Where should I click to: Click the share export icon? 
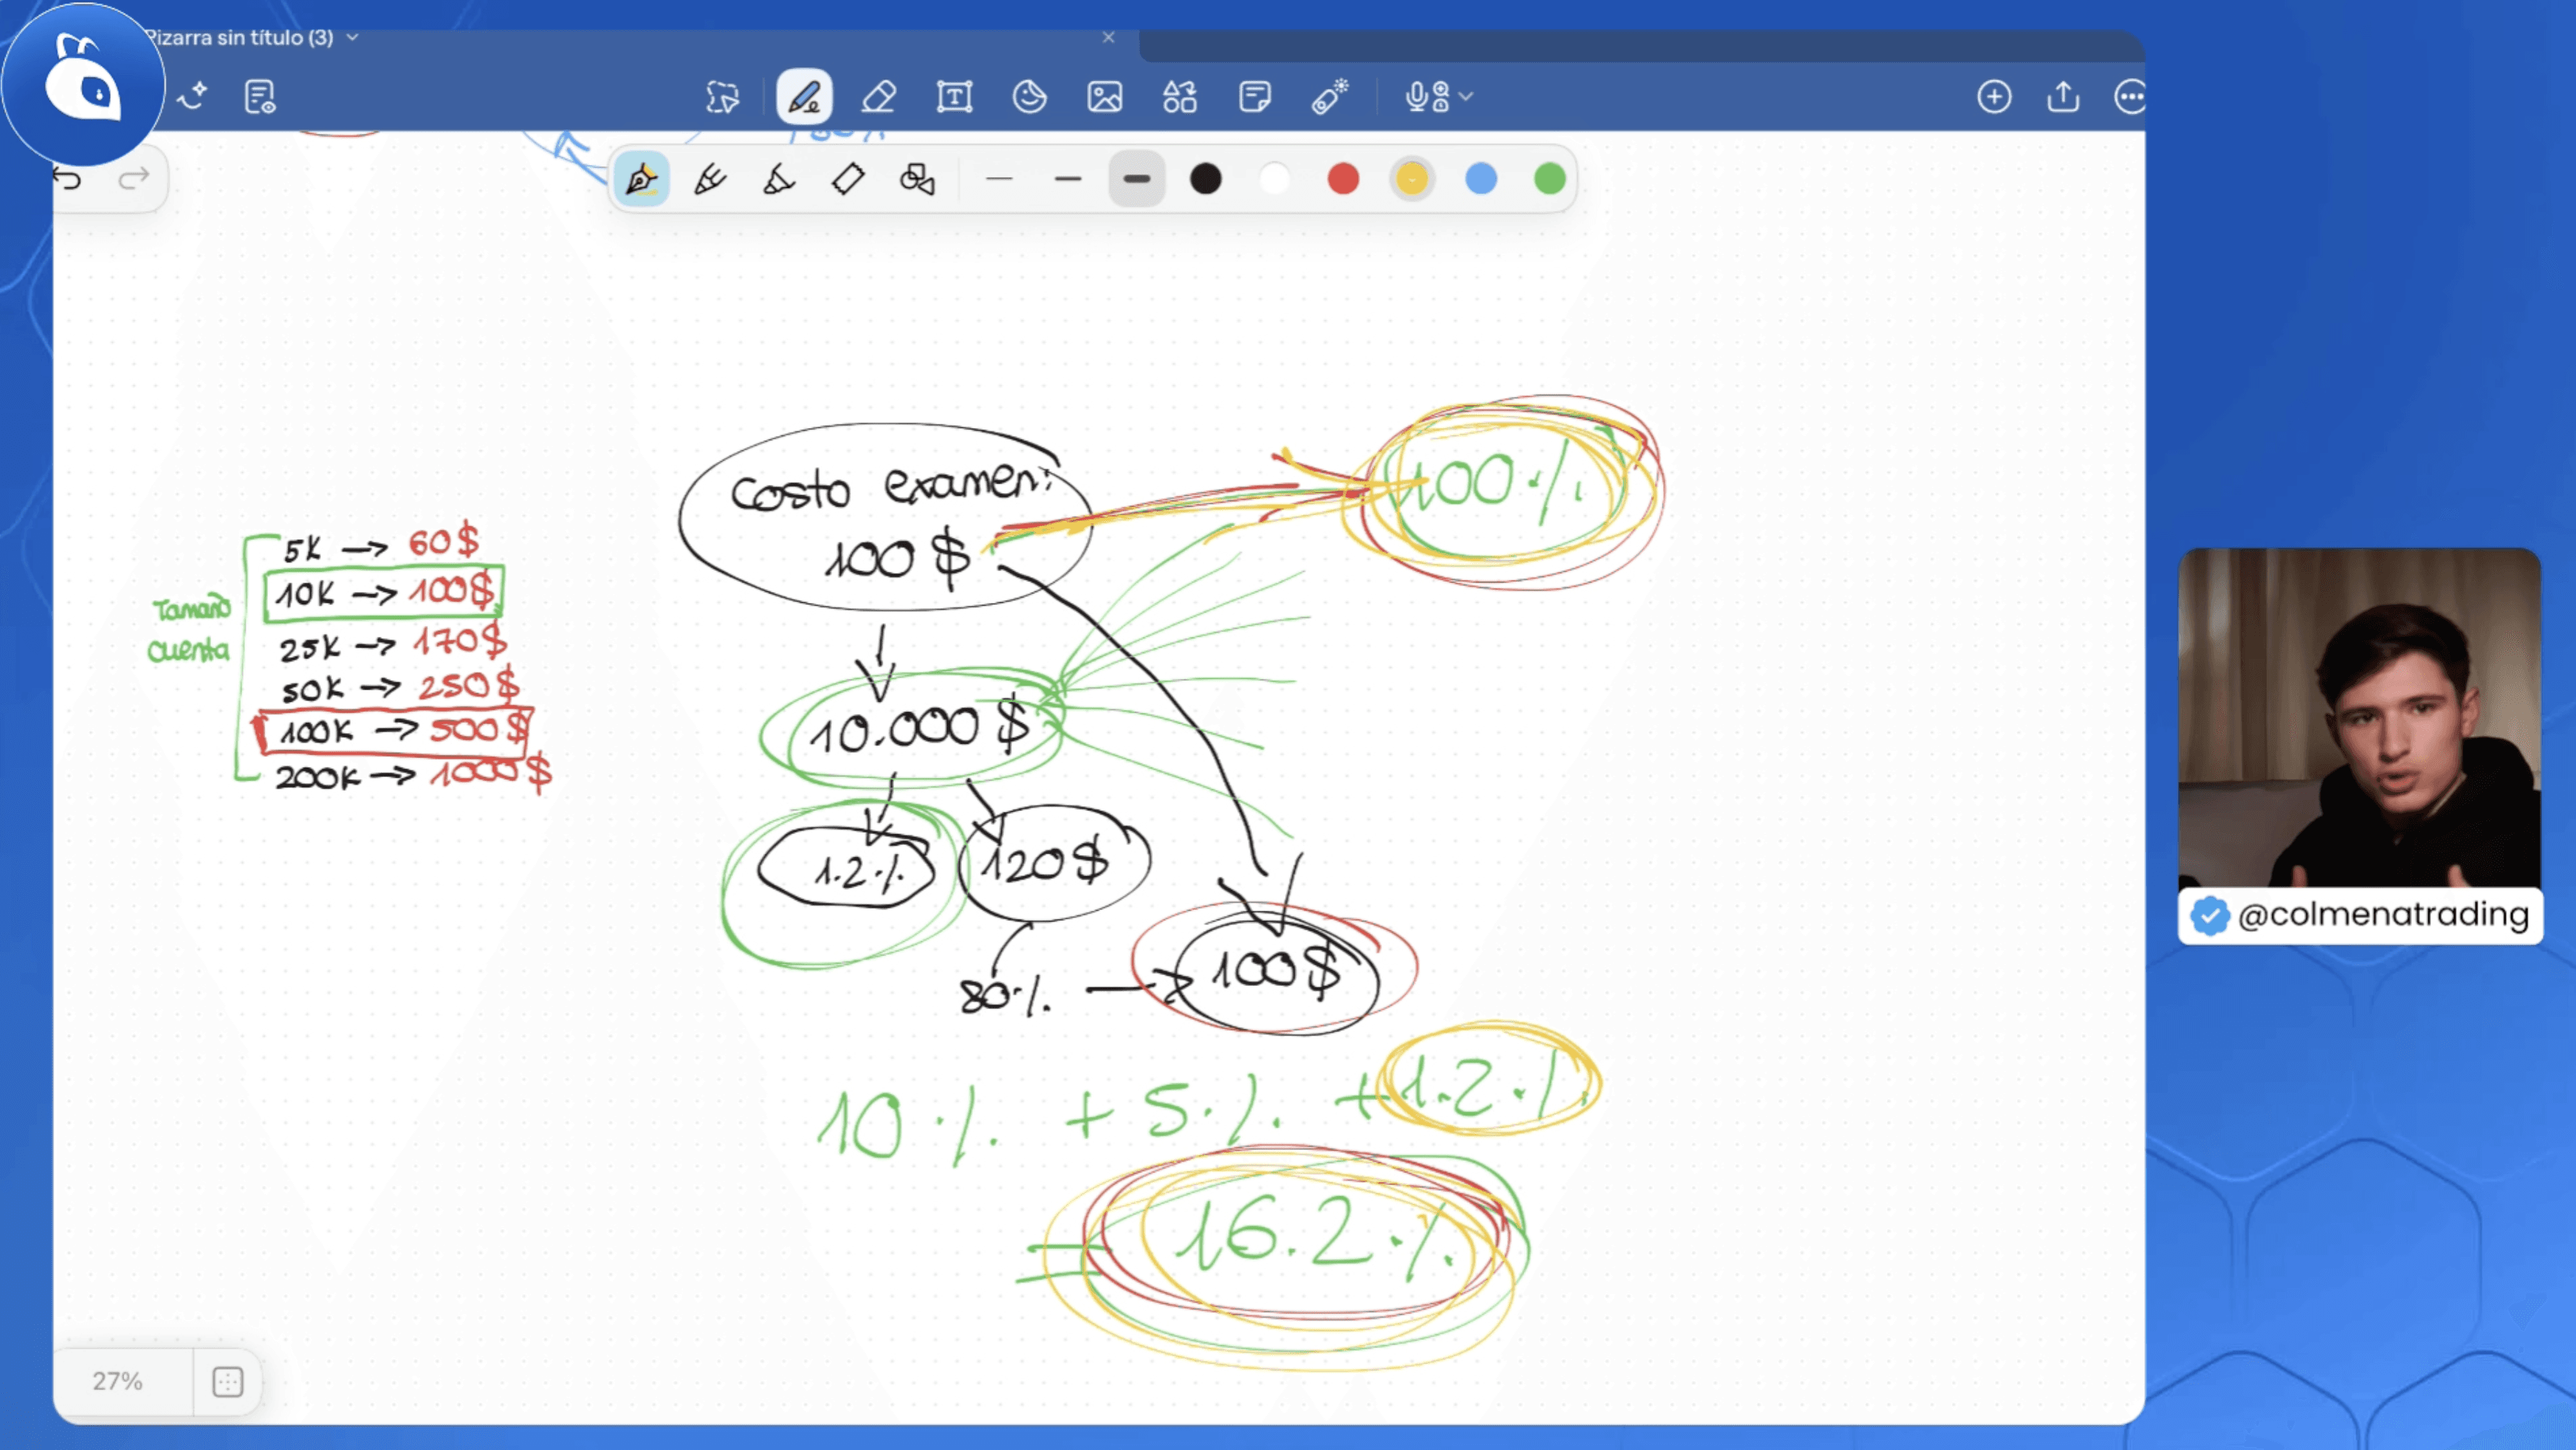pyautogui.click(x=2063, y=97)
